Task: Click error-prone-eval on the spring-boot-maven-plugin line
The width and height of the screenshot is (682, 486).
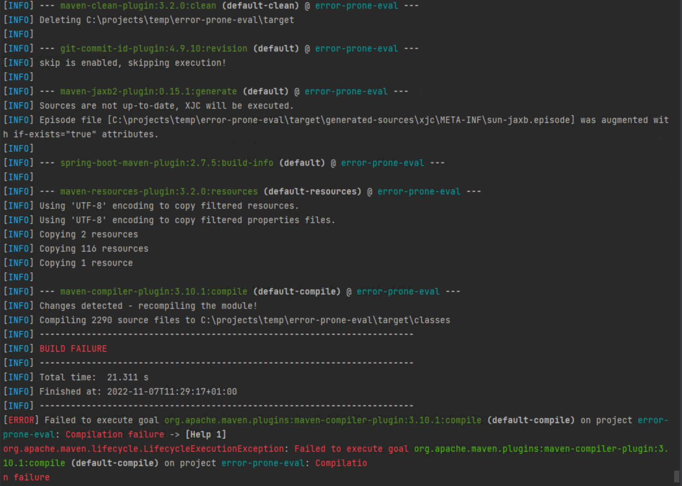Action: [x=382, y=163]
